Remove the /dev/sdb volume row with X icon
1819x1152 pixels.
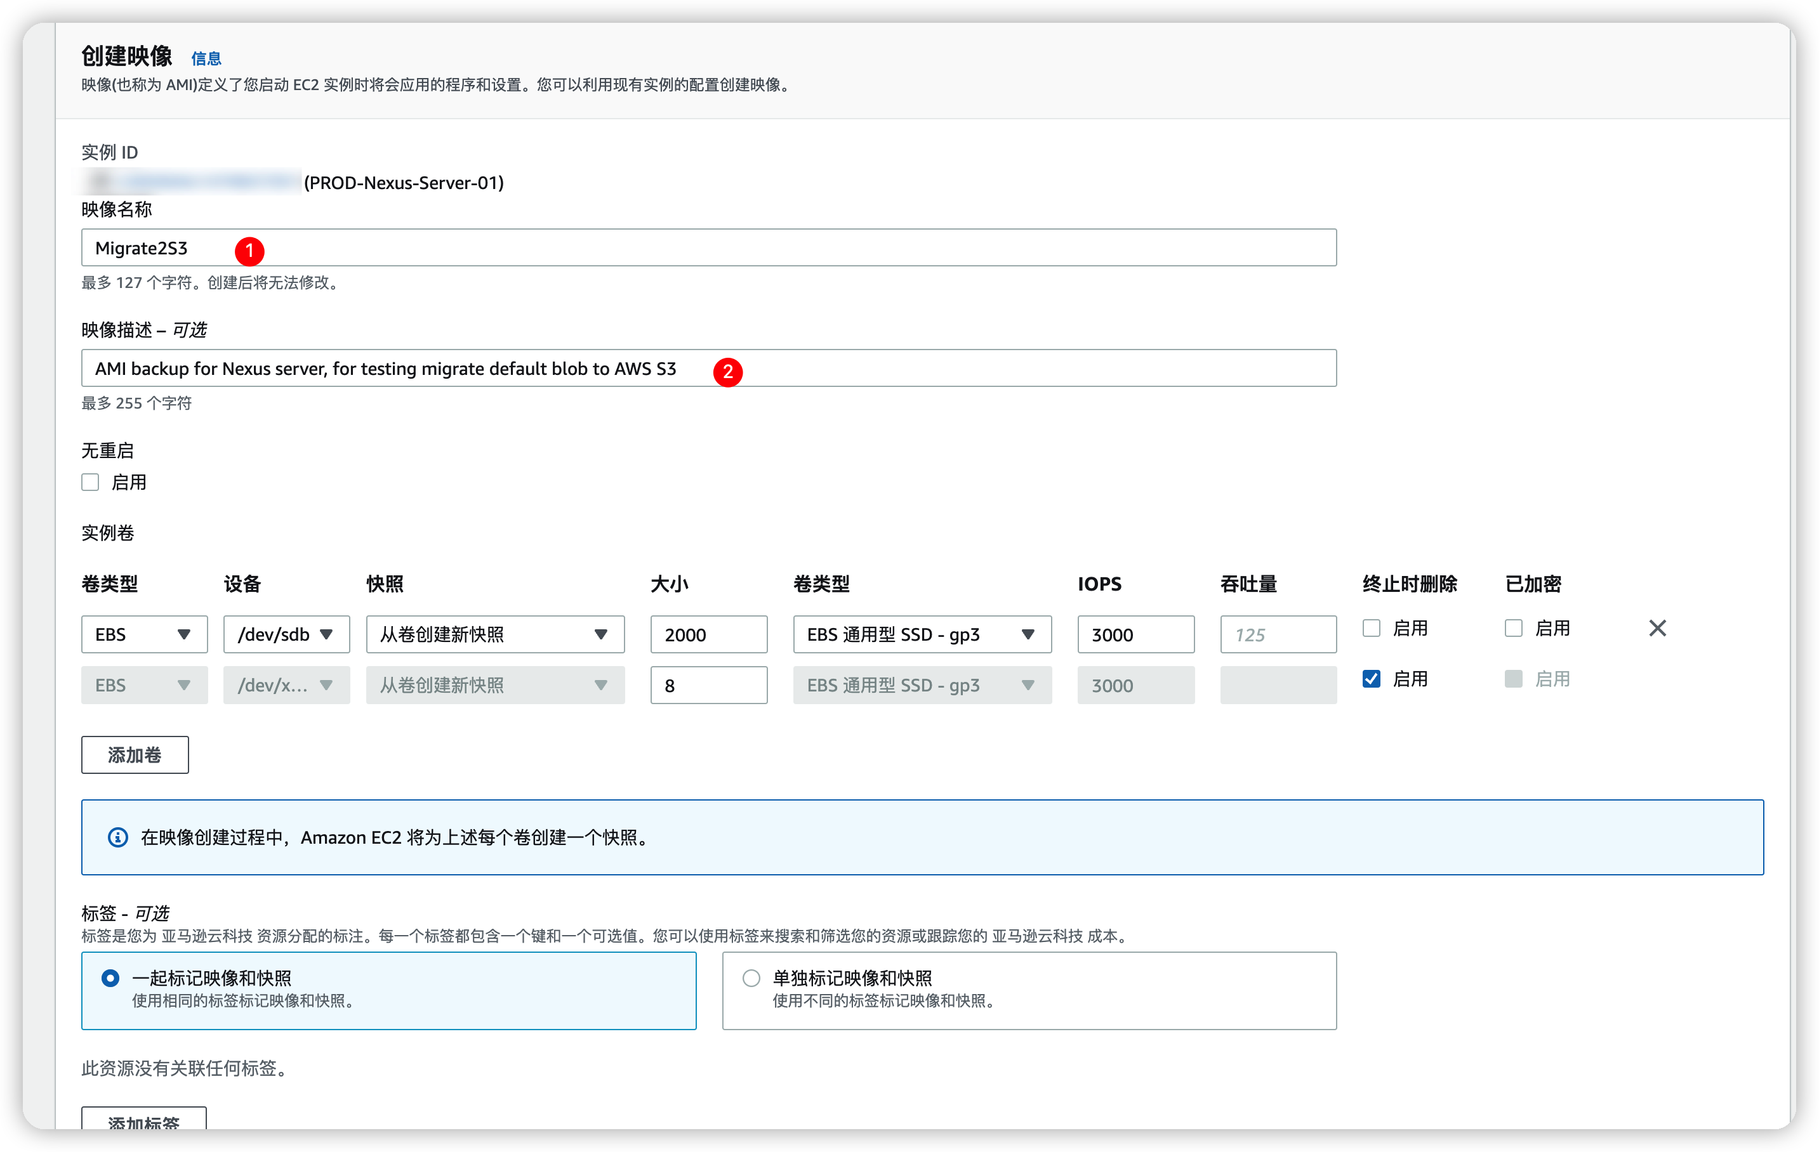[1657, 628]
